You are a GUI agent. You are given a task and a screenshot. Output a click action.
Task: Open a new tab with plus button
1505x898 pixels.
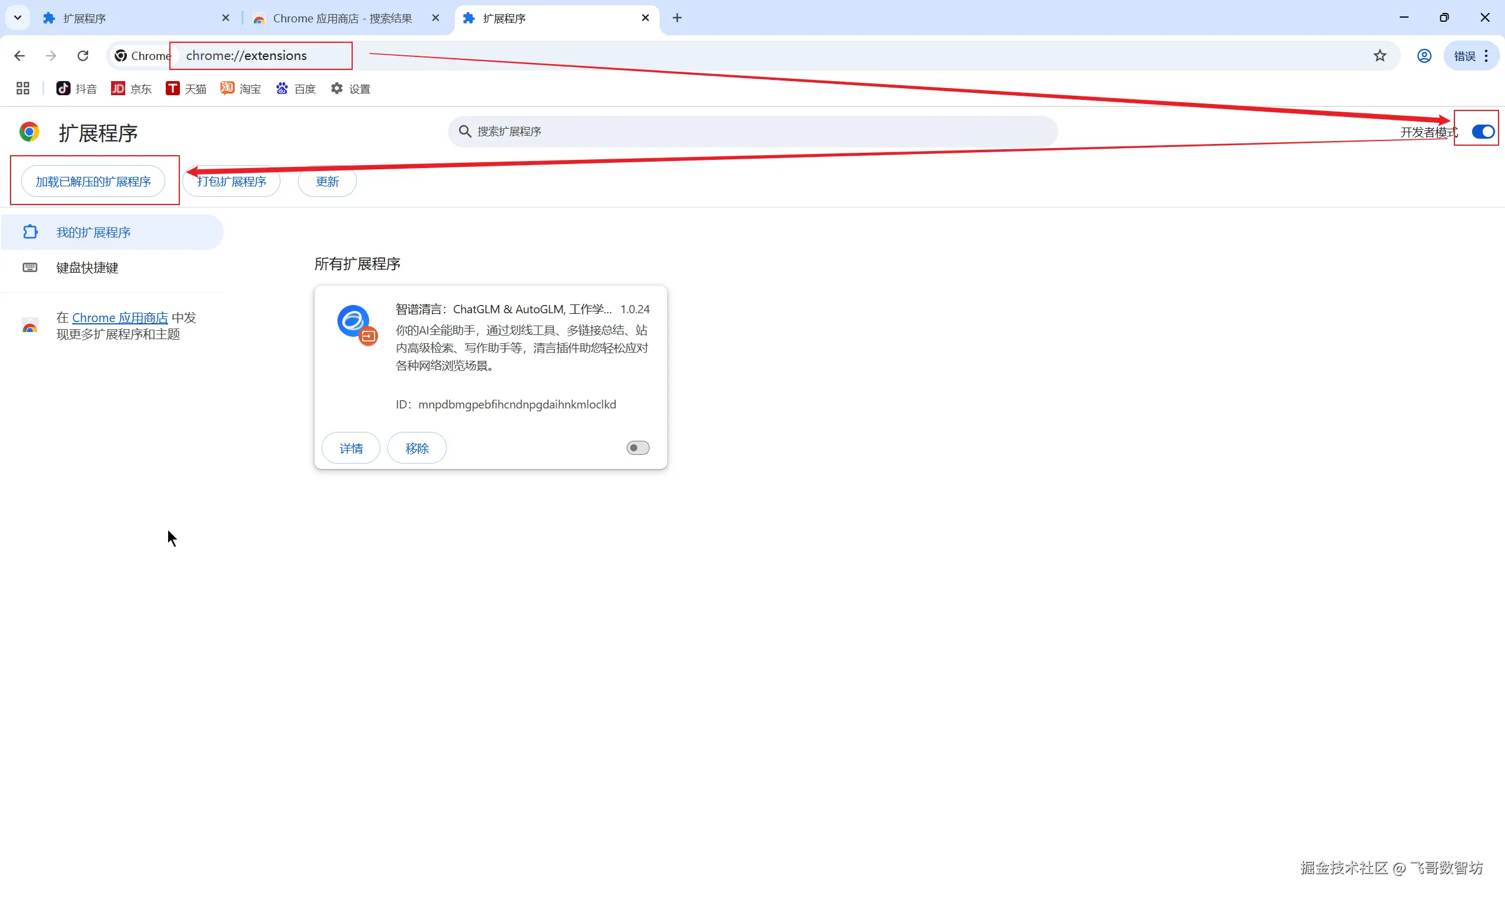[x=677, y=18]
